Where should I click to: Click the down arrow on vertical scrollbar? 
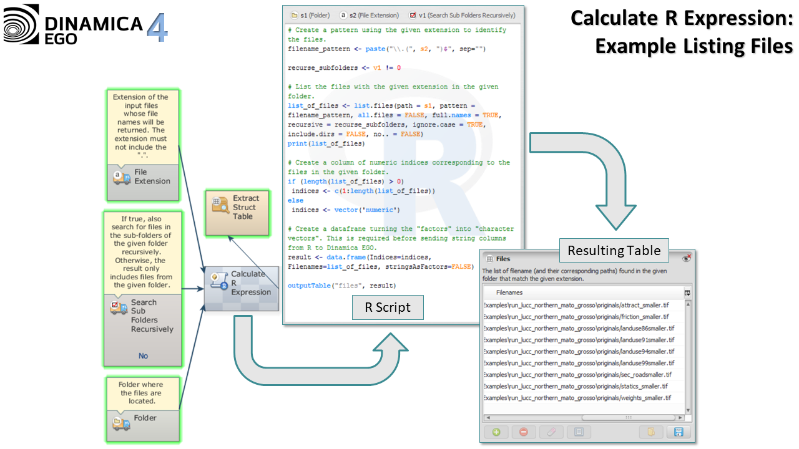tap(688, 410)
